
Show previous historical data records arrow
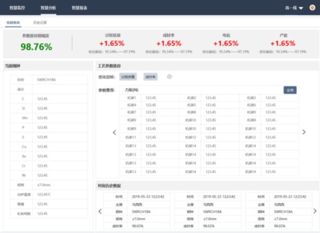pyautogui.click(x=100, y=211)
